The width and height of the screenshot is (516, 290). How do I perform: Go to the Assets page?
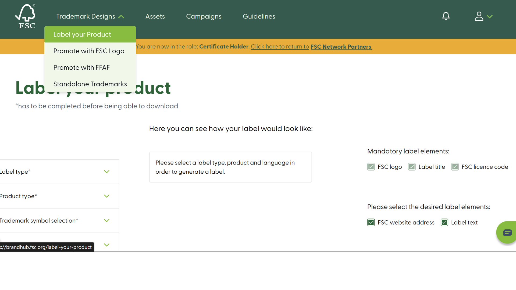tap(155, 16)
